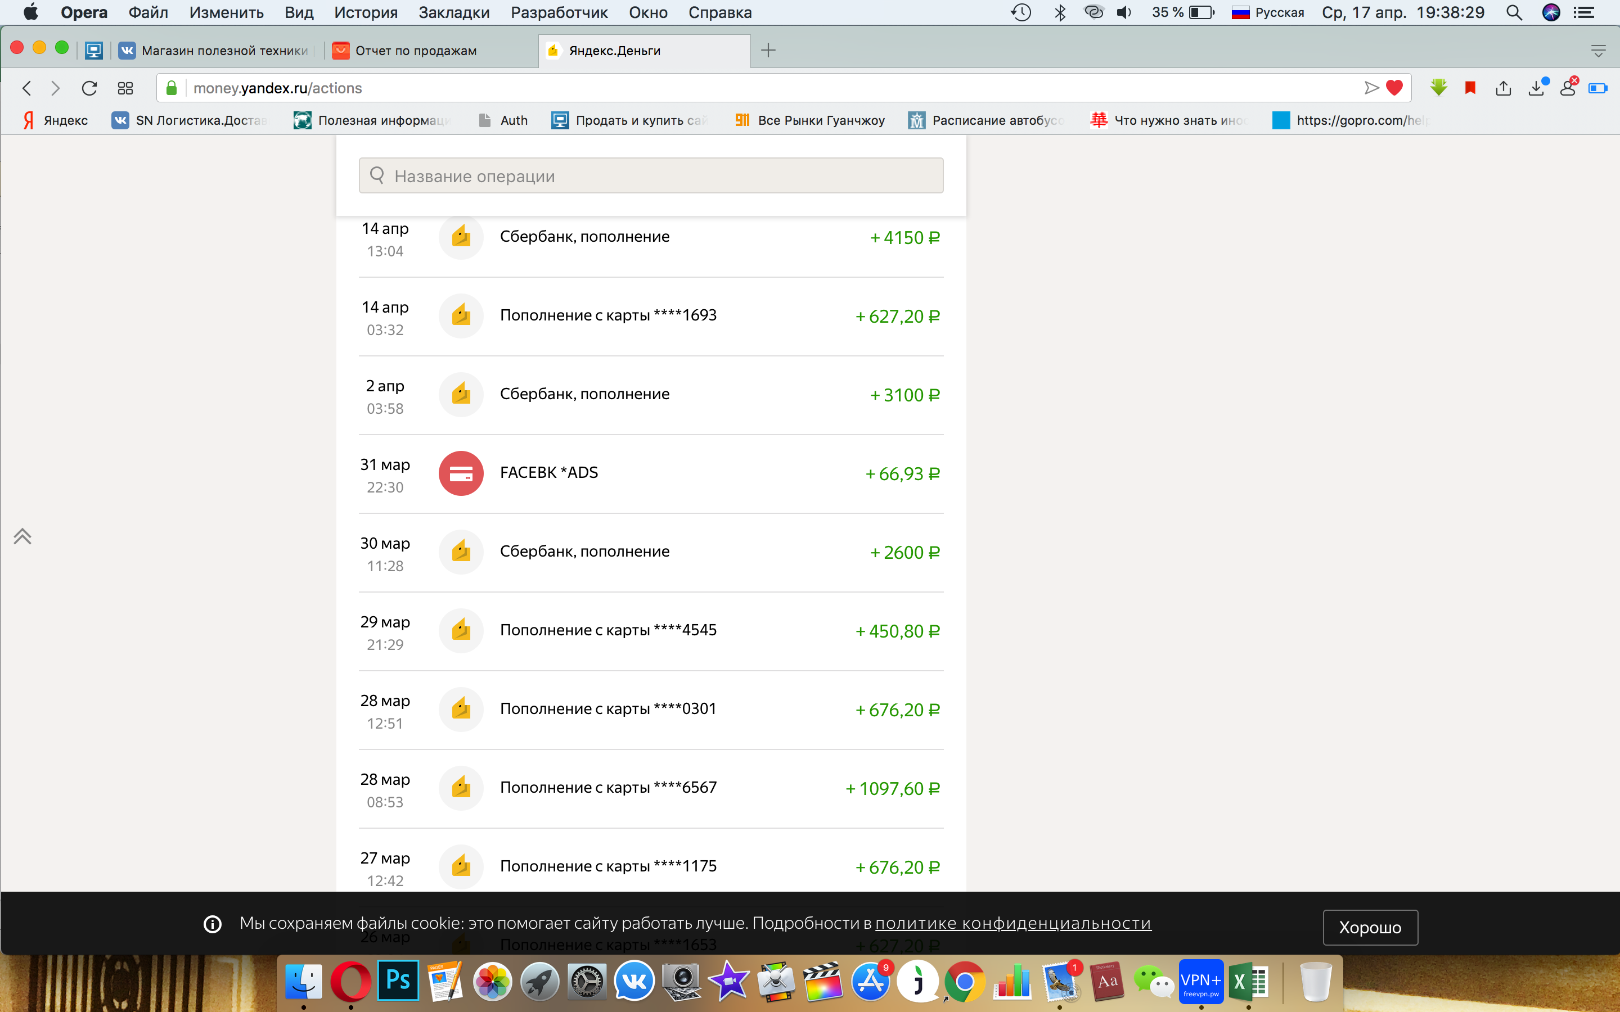Go back with the browser back arrow
The image size is (1620, 1012).
27,88
